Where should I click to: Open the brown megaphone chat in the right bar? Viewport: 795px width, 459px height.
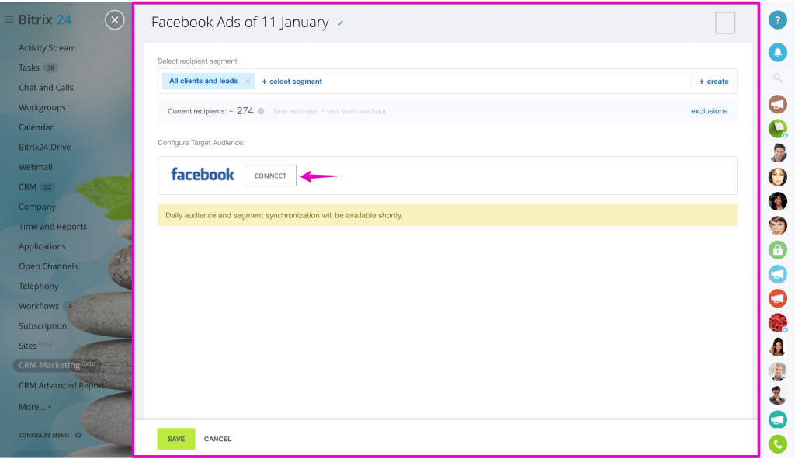pos(777,104)
